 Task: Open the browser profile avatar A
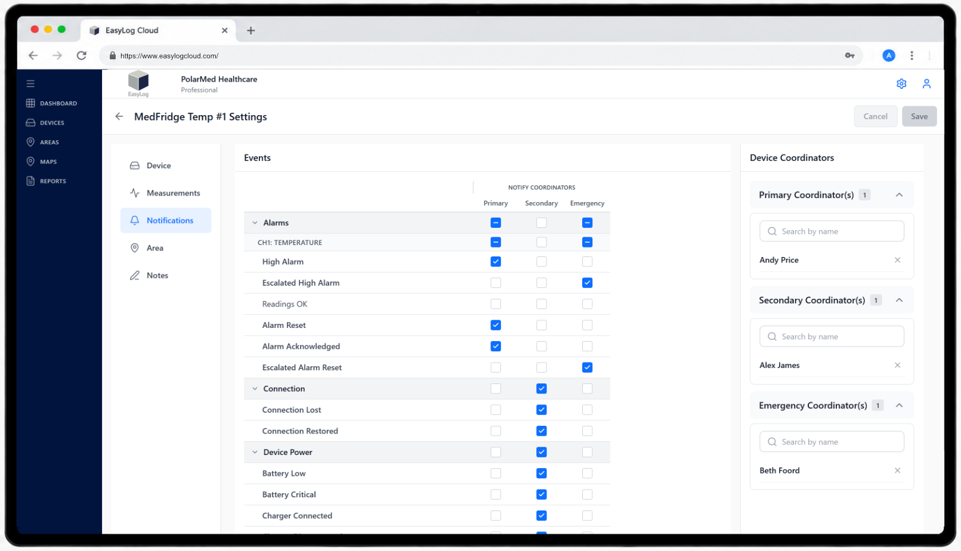point(889,55)
